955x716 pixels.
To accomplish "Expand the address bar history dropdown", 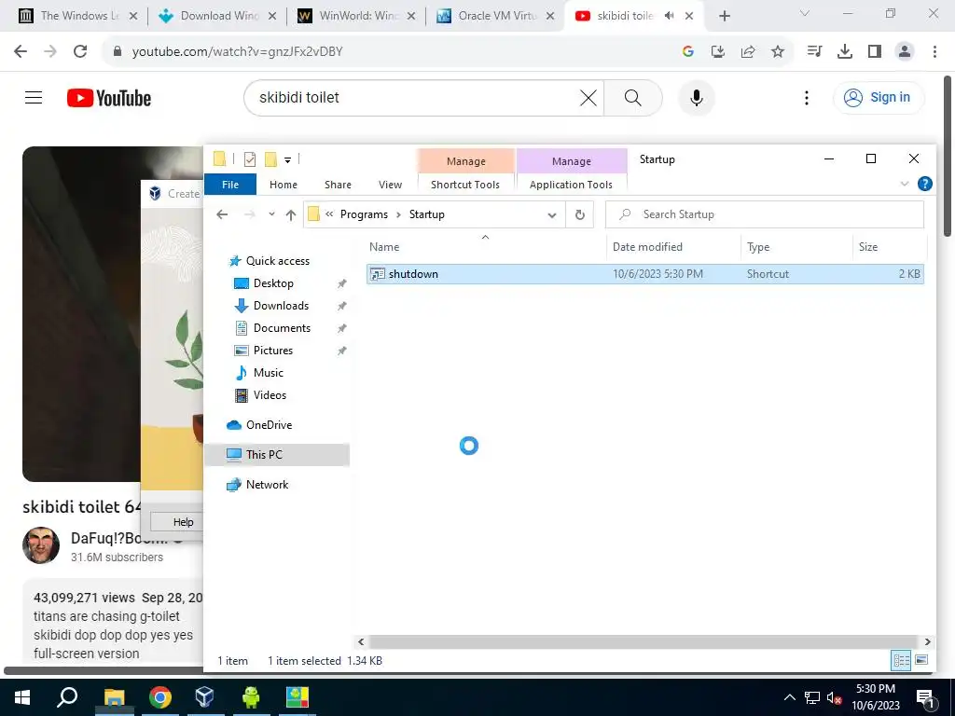I will click(x=552, y=215).
